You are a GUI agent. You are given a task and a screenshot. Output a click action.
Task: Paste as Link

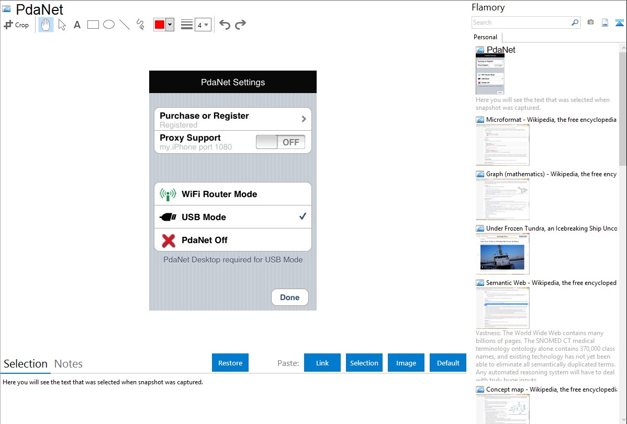point(322,363)
